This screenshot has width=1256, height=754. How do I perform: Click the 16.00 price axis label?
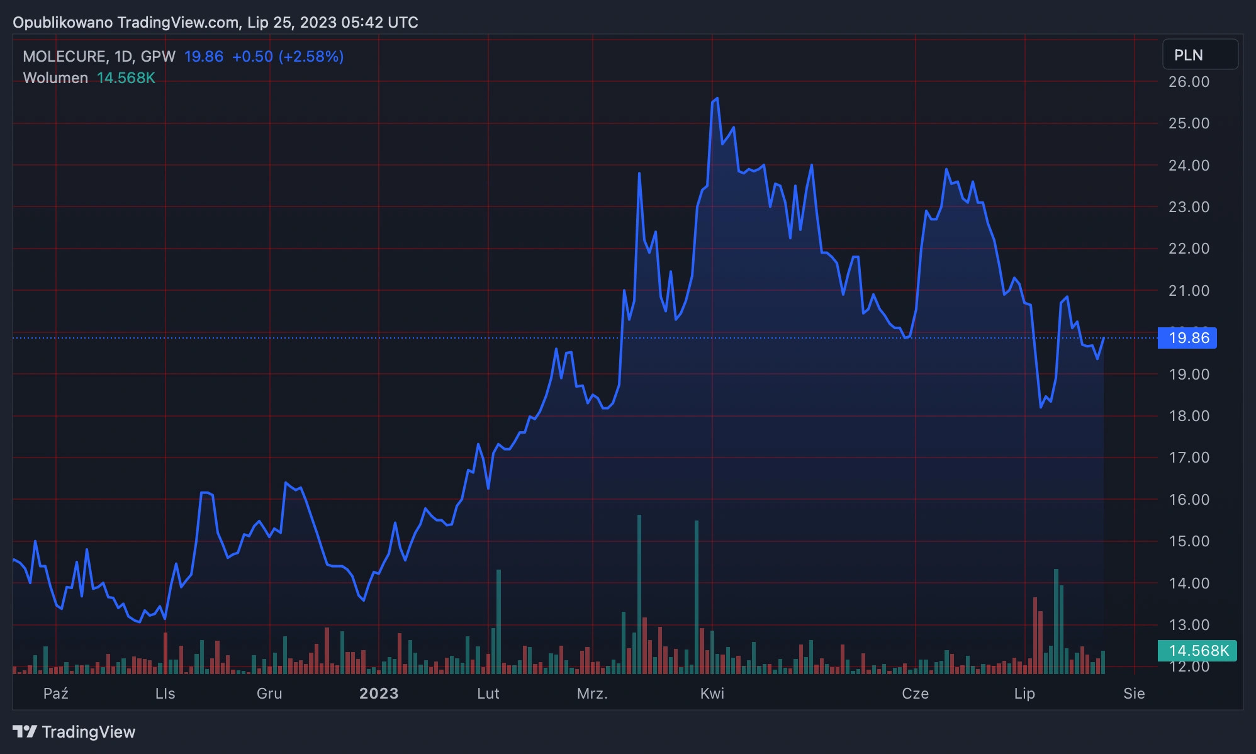click(1189, 500)
